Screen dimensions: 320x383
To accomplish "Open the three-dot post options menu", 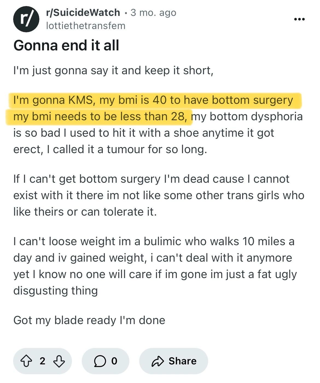I will tap(299, 19).
